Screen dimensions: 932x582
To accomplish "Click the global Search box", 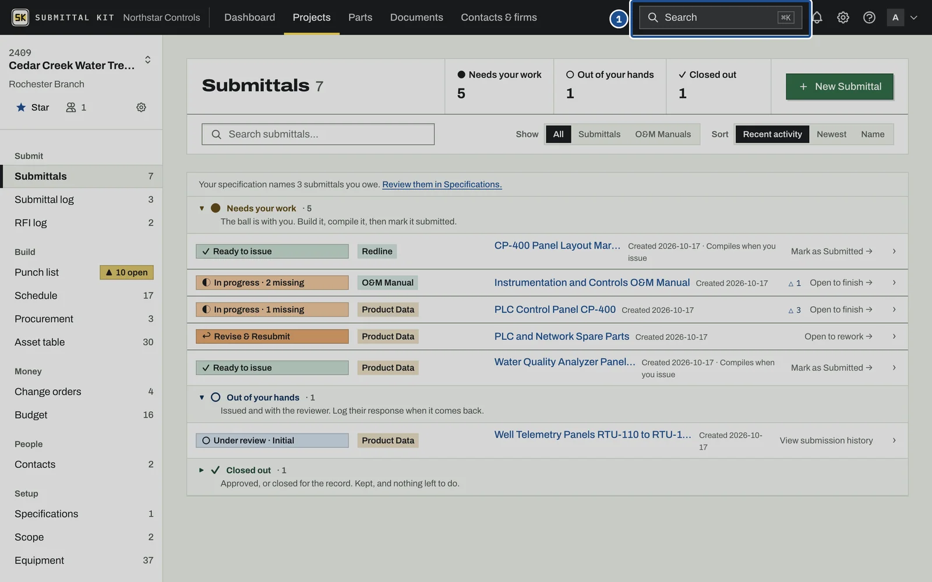I will [x=721, y=17].
